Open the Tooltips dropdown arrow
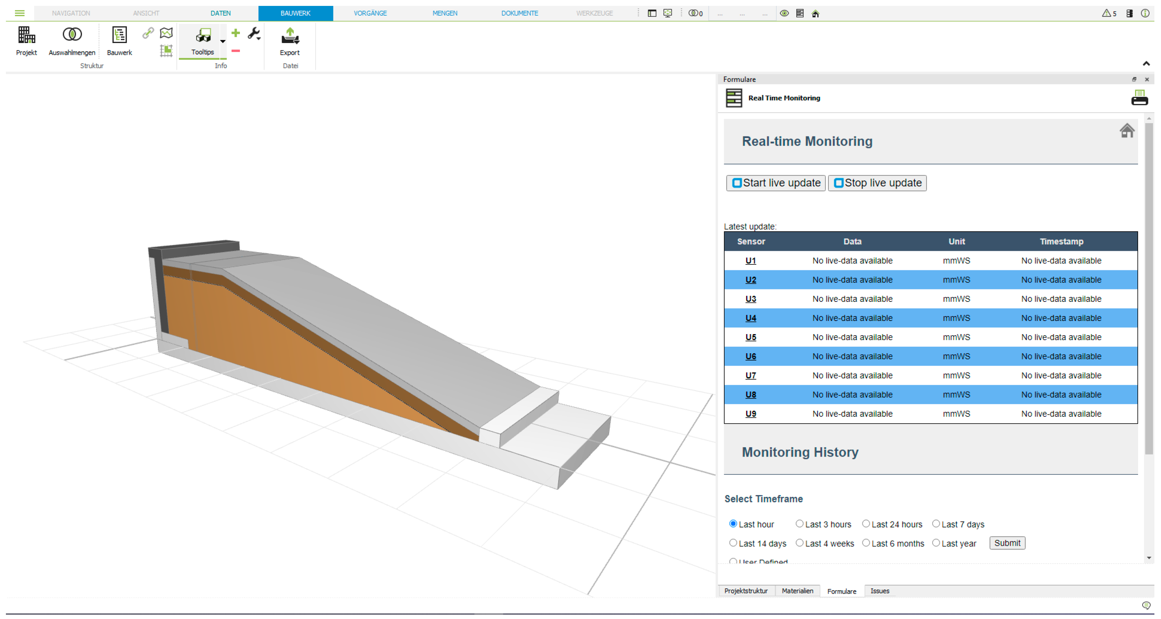The height and width of the screenshot is (619, 1161). 223,42
